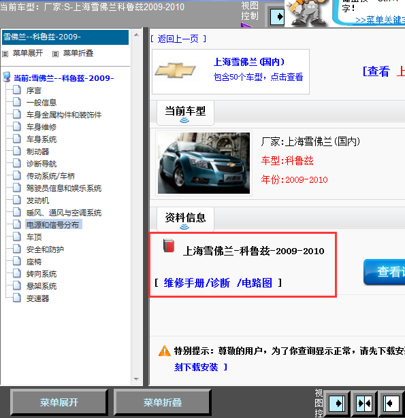405x418 pixels.
Task: Select 诊断导航 in the tree
Action: tap(42, 164)
